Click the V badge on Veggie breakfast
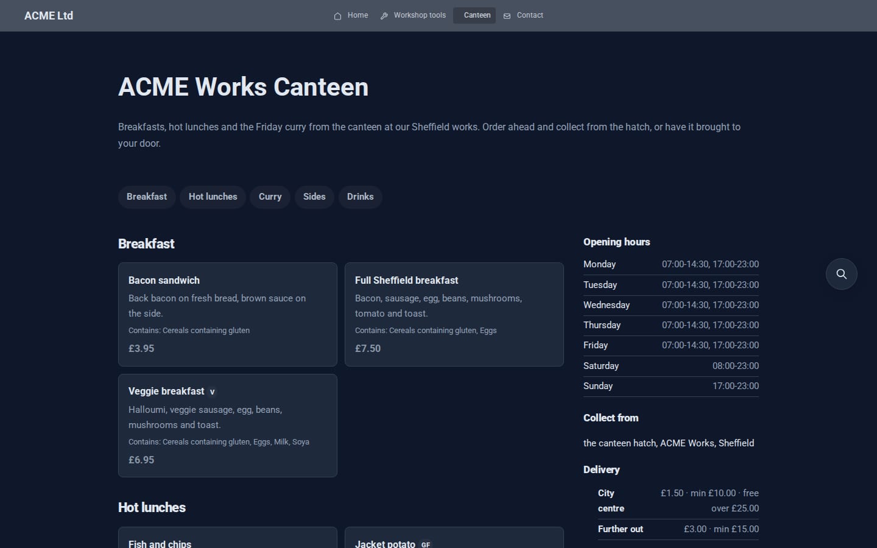877x548 pixels. click(x=212, y=392)
